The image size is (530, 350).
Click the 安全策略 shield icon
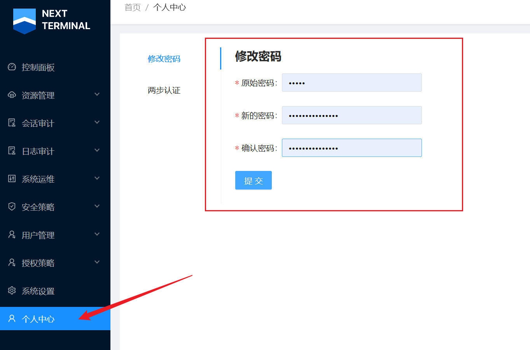click(x=12, y=207)
